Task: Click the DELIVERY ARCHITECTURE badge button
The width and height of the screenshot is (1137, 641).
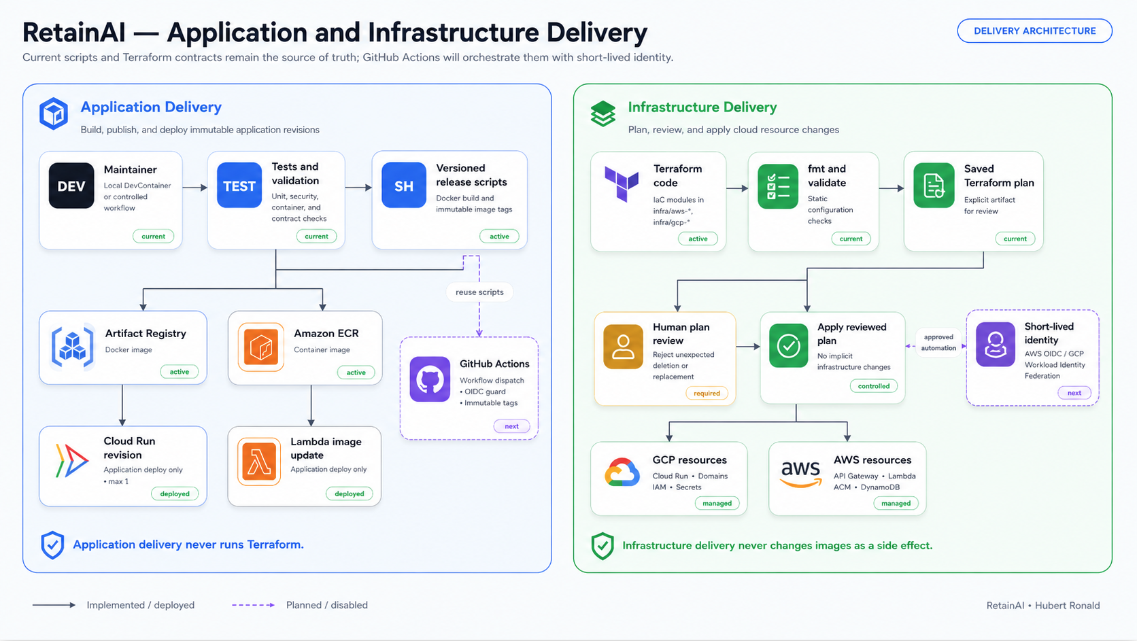Action: [1034, 31]
